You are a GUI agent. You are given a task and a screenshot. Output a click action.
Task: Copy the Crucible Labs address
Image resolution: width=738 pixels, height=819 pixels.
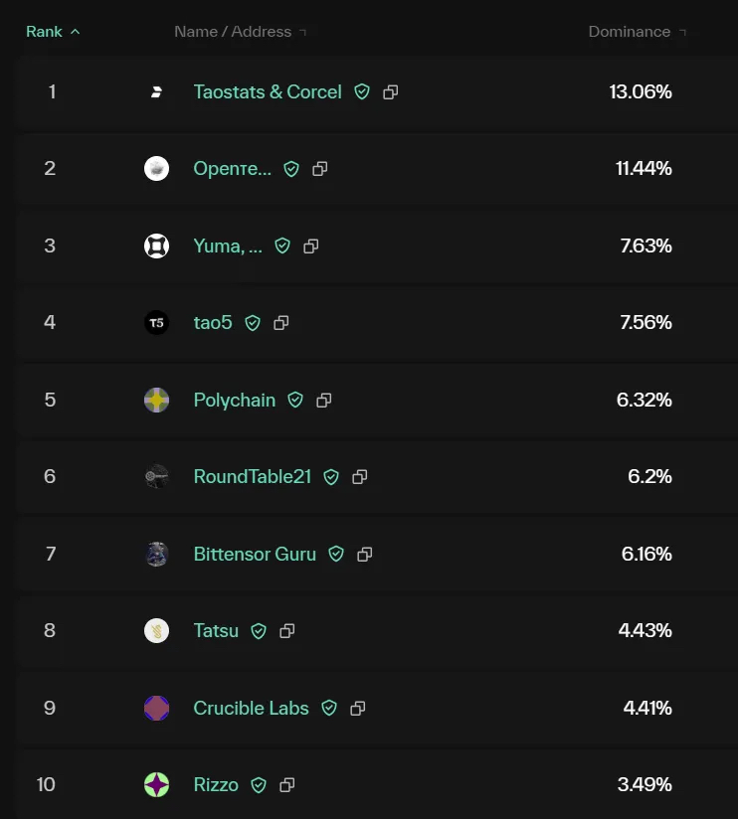point(357,709)
